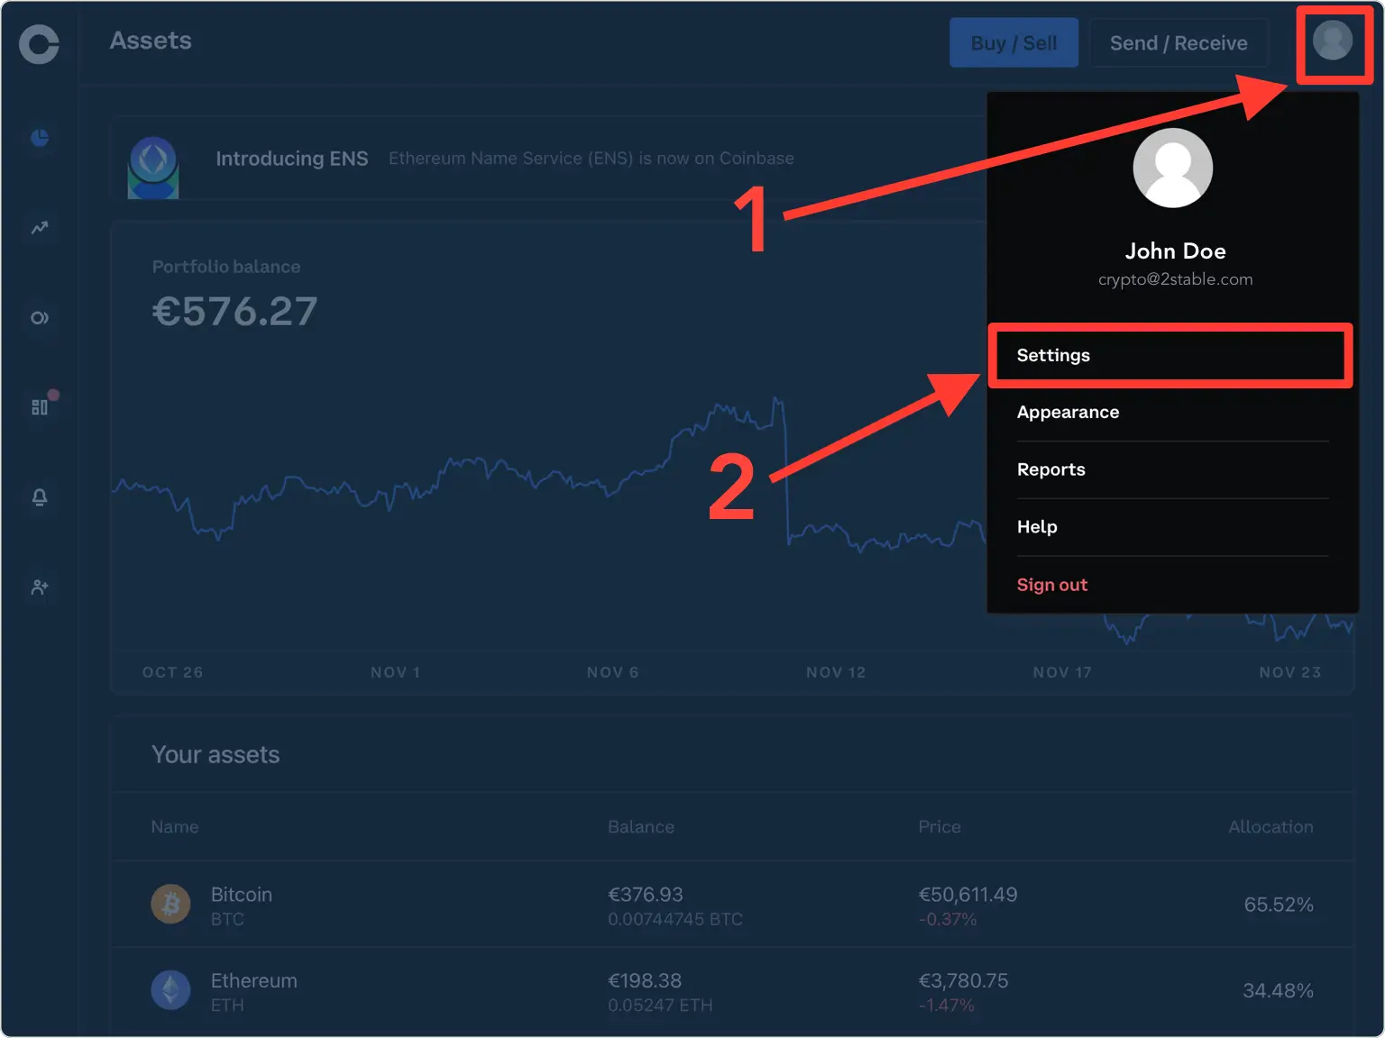Open the Pay sidebar icon
This screenshot has height=1038, width=1385.
40,318
